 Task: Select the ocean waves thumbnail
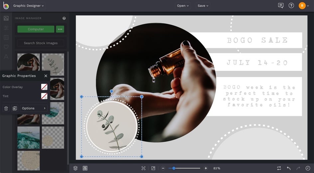[28, 138]
